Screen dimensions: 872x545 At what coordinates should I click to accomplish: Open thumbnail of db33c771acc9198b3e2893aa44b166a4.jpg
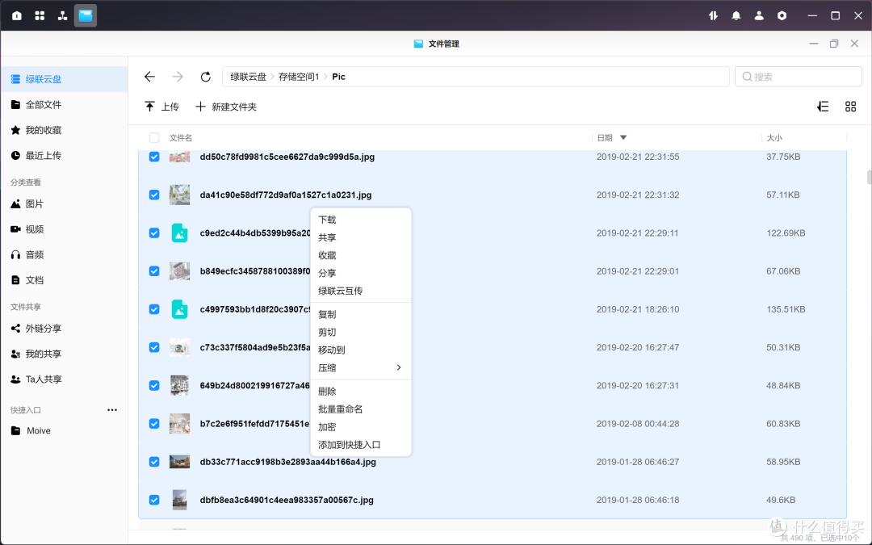[x=179, y=462]
